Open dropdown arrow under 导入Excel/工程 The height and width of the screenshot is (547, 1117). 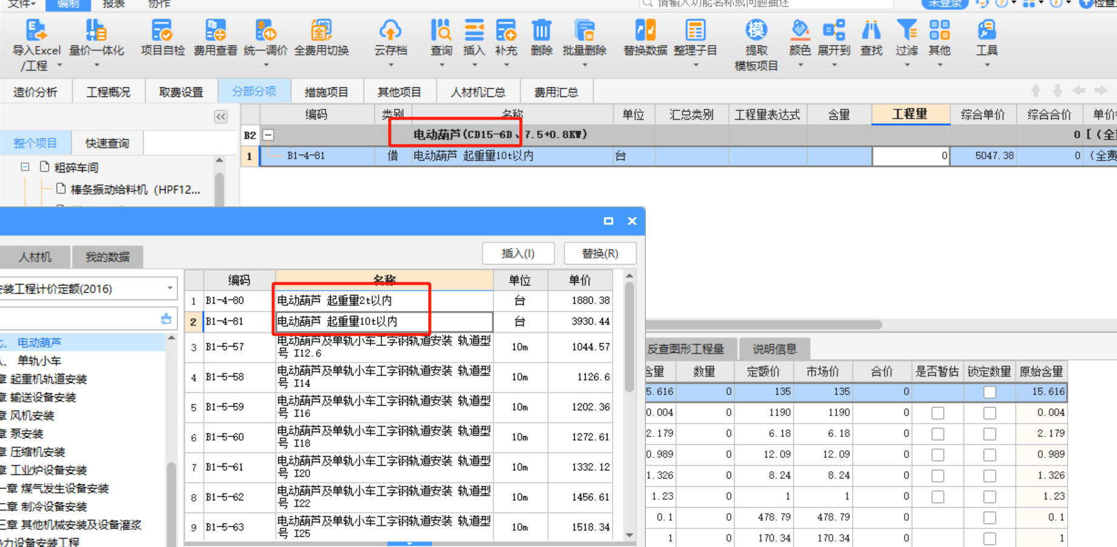(x=59, y=65)
